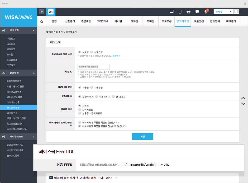Open the mobile phone preview icon

click(180, 12)
